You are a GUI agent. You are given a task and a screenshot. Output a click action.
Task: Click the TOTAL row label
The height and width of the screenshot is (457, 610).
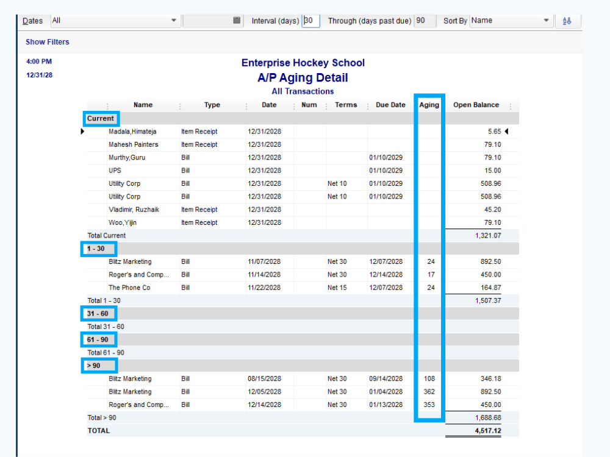pyautogui.click(x=99, y=431)
